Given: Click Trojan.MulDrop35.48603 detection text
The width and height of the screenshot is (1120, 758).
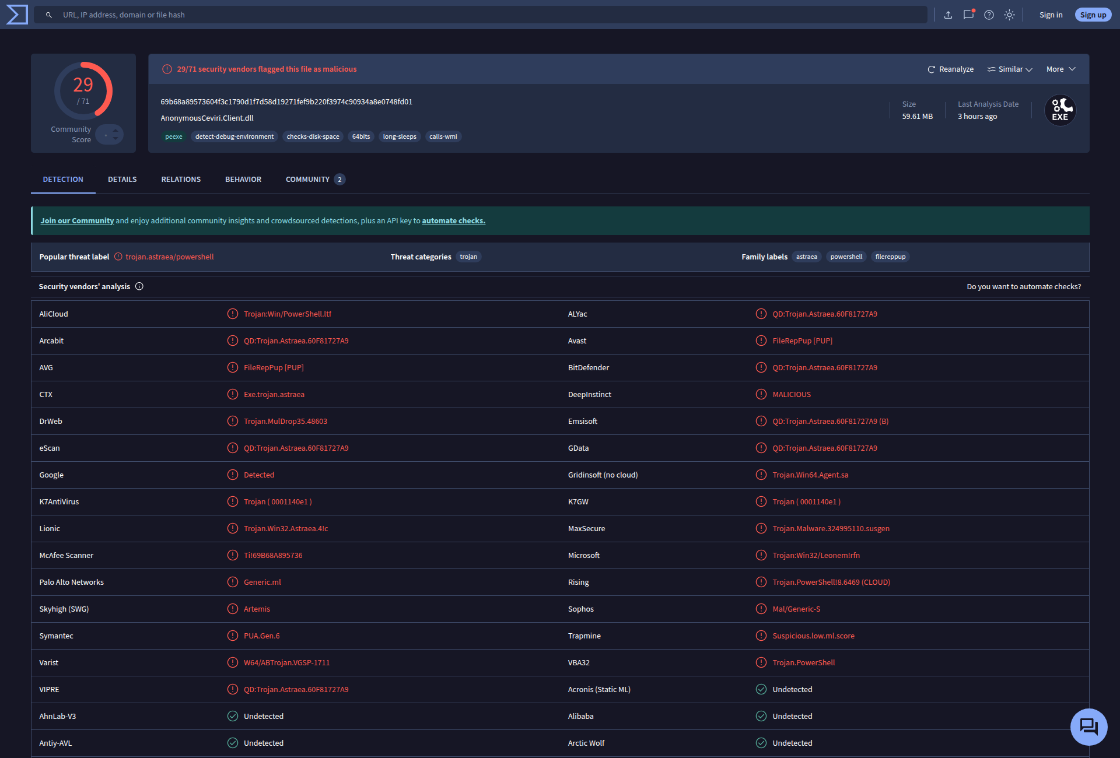Looking at the screenshot, I should coord(285,422).
